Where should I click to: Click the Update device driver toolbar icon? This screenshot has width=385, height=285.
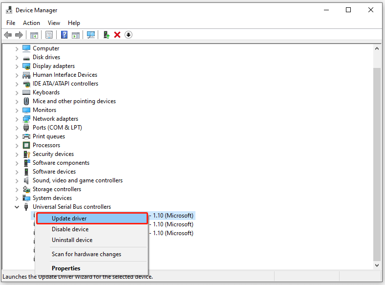click(x=106, y=35)
